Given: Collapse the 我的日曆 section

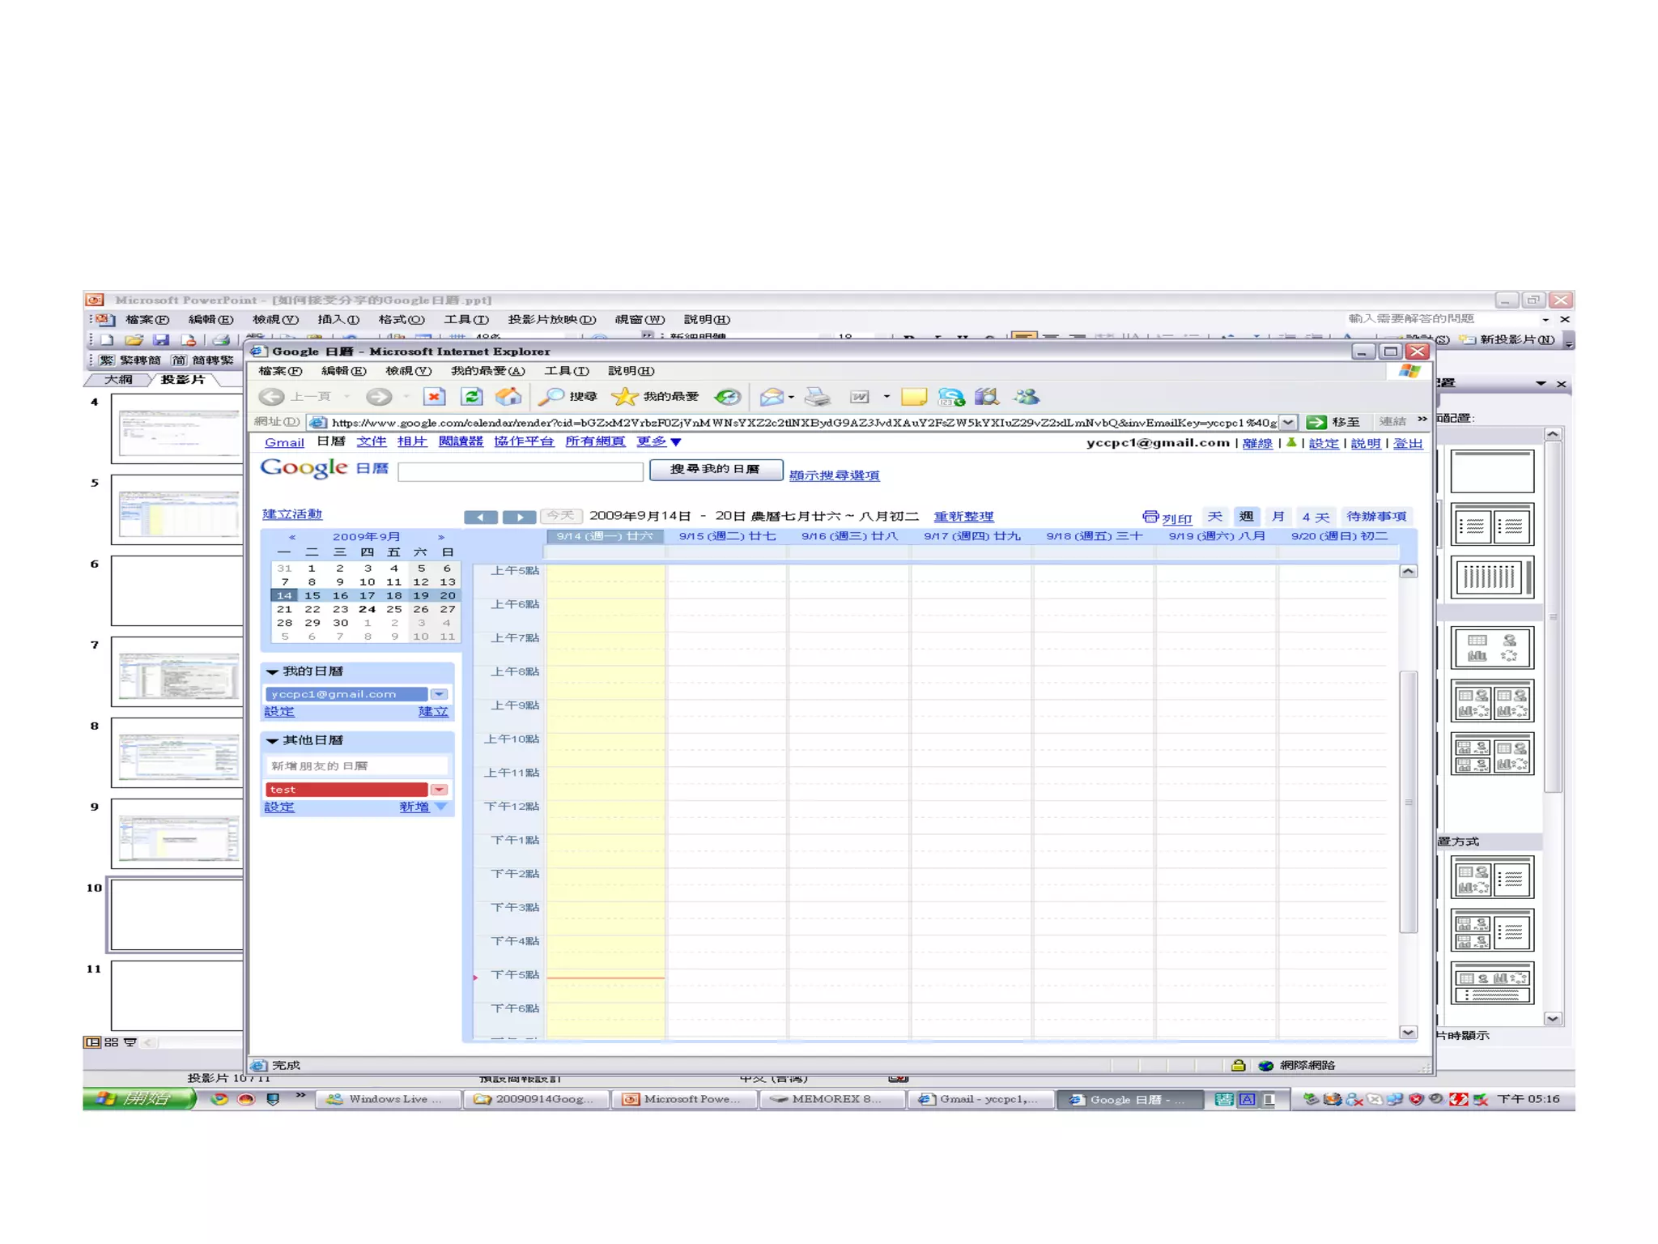Looking at the screenshot, I should (x=273, y=671).
